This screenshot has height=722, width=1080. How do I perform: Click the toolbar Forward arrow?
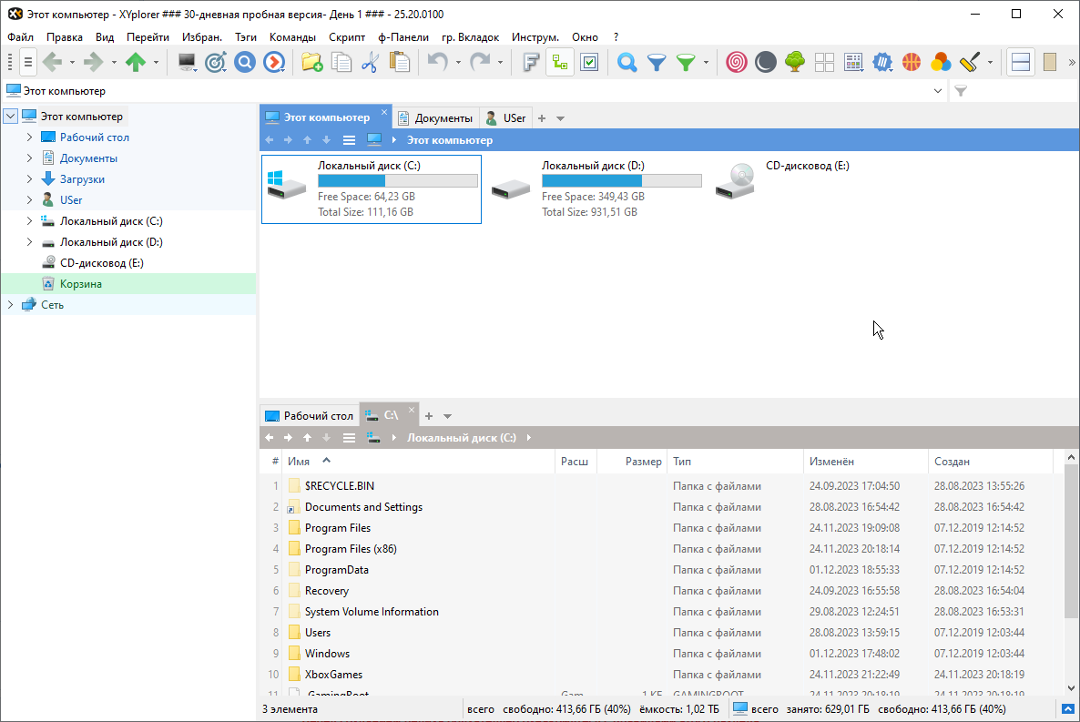[x=93, y=62]
